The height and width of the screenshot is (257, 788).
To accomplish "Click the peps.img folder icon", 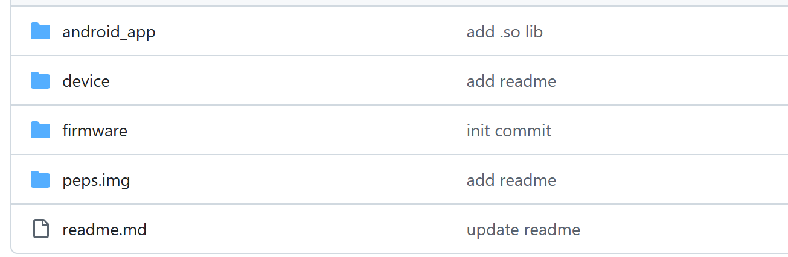I will 40,179.
